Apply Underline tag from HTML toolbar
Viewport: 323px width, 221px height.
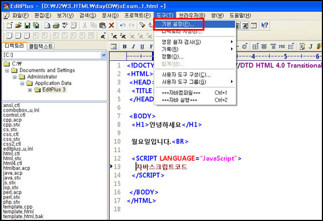pos(142,47)
